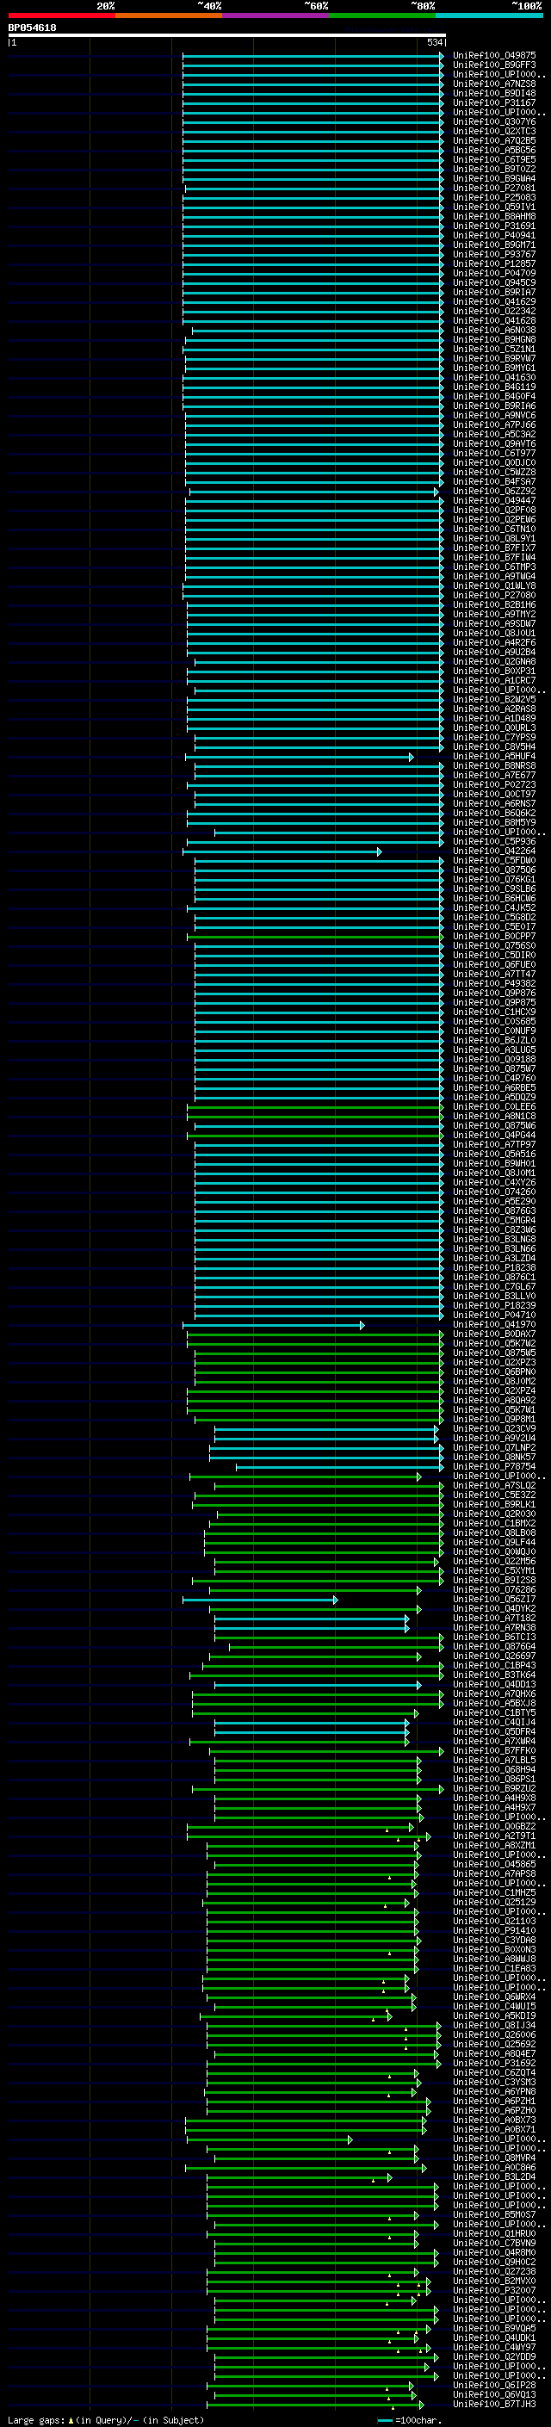551x2427 pixels.
Task: Click the cyan alignment bar for UniRef100_A5HUF4
Action: click(x=299, y=757)
